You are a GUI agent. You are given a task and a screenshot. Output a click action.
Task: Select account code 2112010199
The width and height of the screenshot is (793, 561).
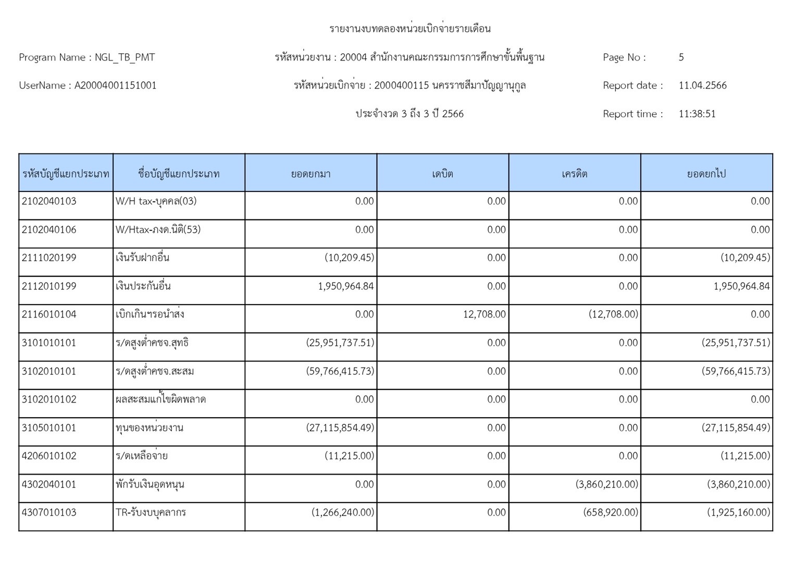click(x=49, y=286)
